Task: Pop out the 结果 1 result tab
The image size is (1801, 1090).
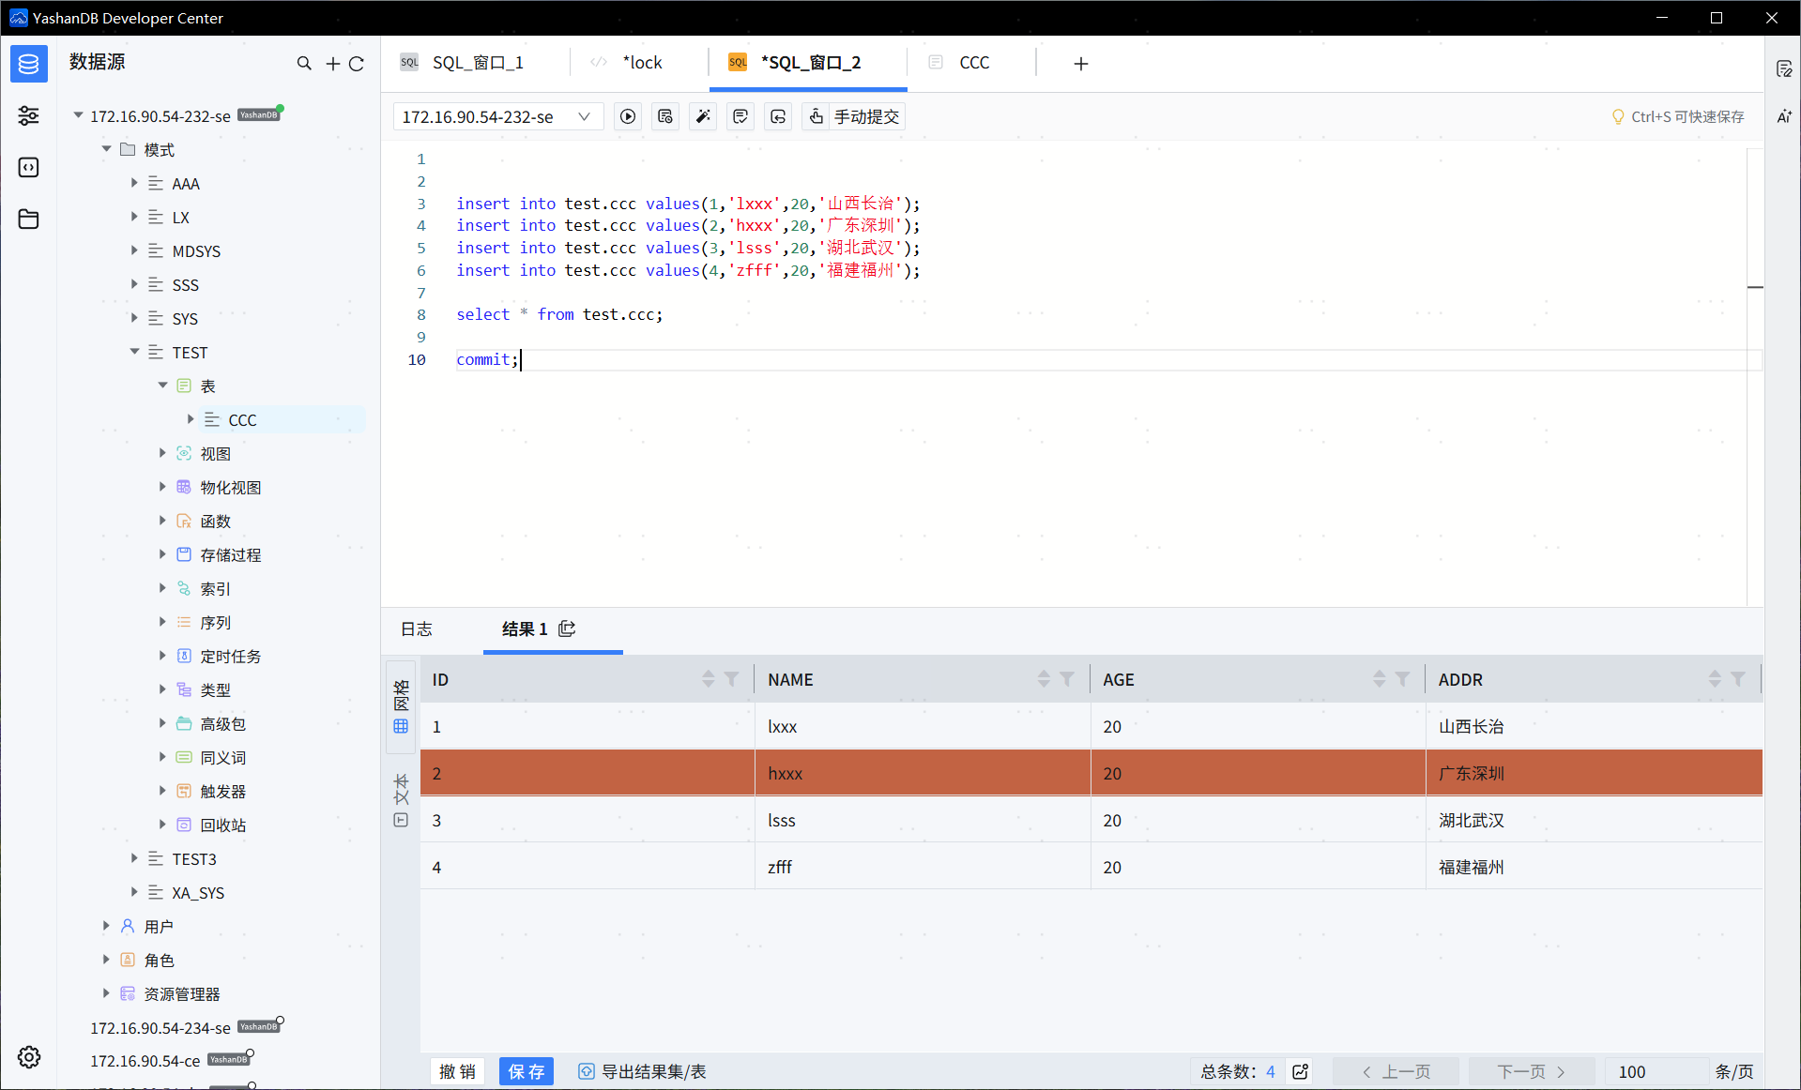Action: pos(567,628)
